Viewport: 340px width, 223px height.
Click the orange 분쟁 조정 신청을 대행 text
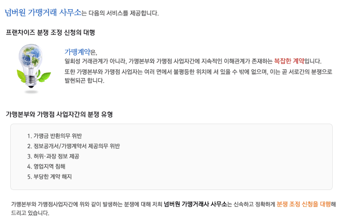point(304,204)
